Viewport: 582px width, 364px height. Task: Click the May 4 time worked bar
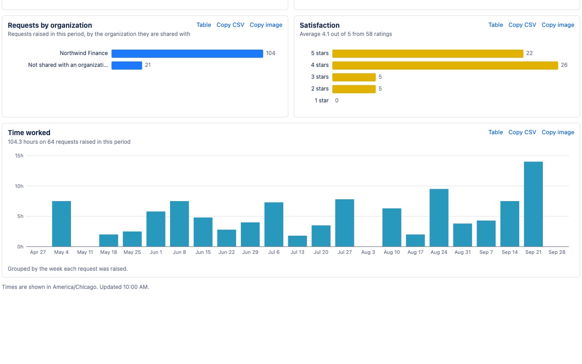61,224
